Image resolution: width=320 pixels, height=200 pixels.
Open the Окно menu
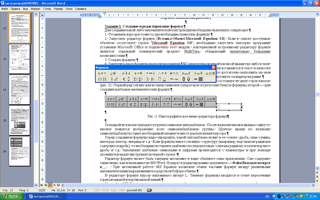[x=69, y=8]
